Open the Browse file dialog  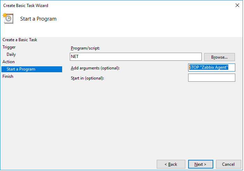pyautogui.click(x=220, y=57)
